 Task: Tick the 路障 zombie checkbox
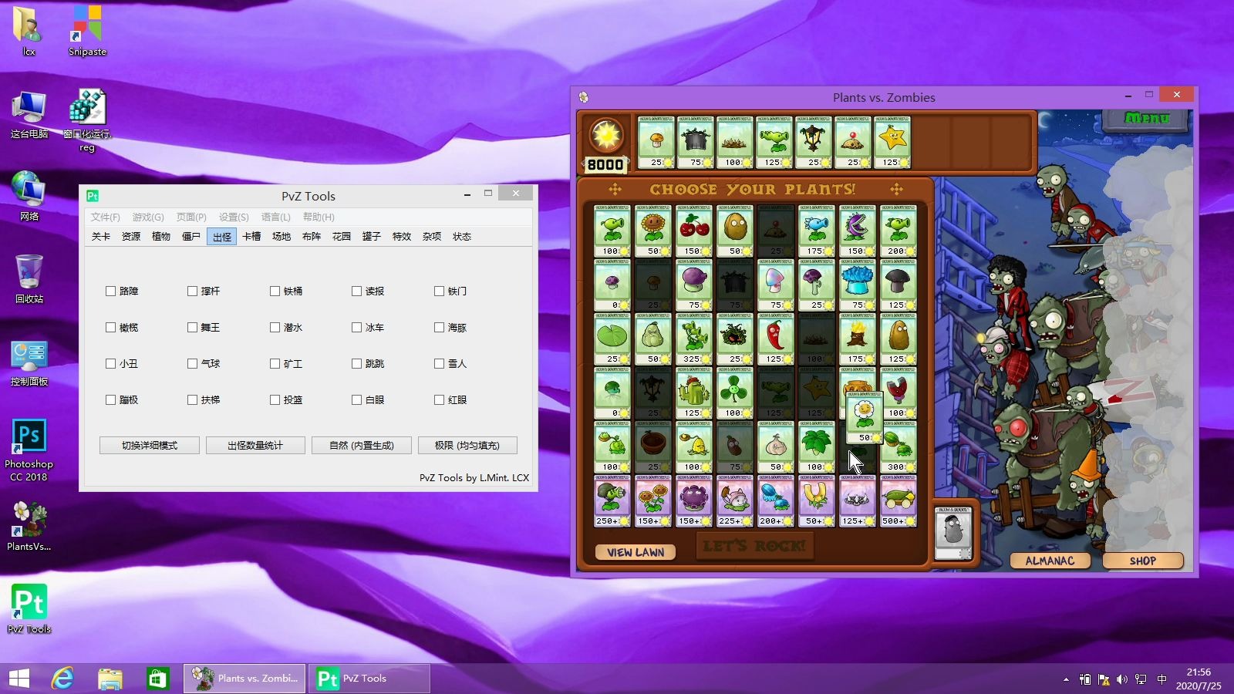[110, 291]
